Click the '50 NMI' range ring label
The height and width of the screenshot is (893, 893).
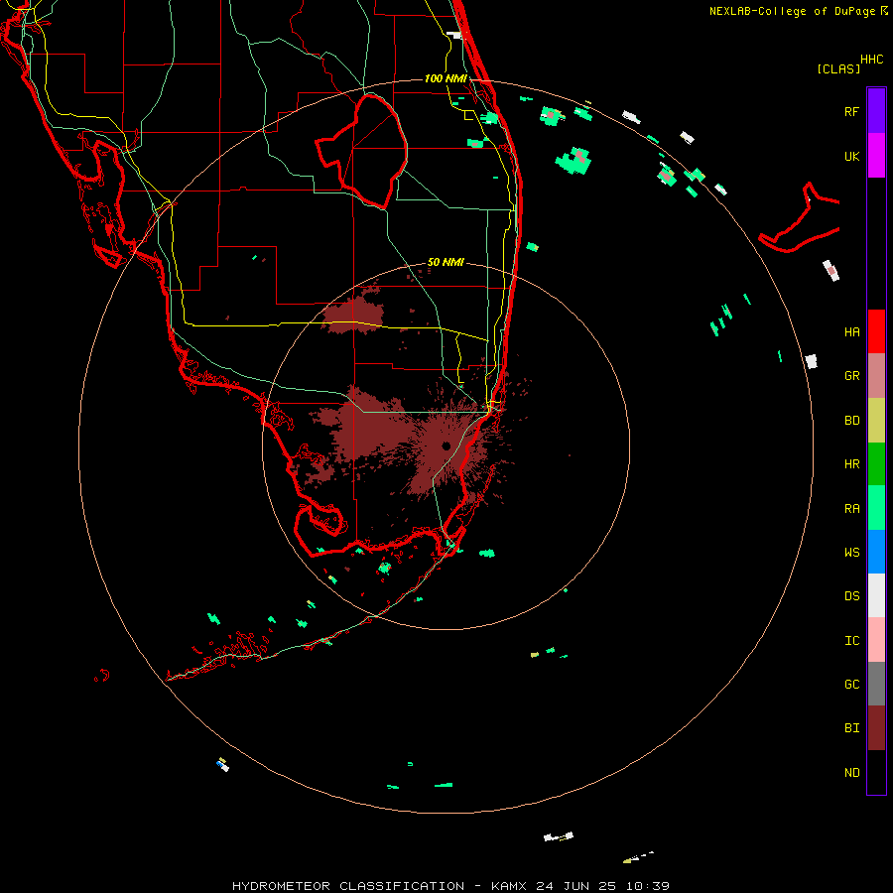[x=446, y=262]
